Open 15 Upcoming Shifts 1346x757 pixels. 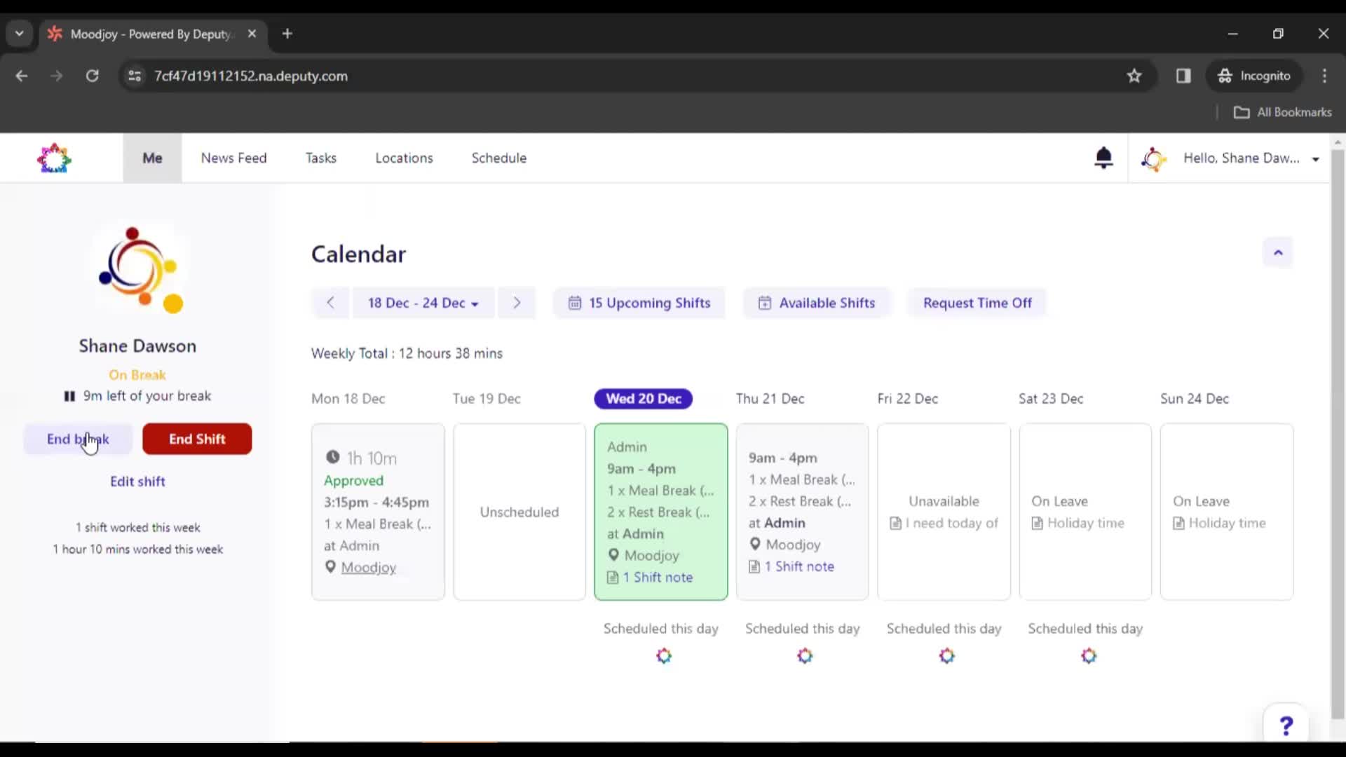click(x=639, y=303)
